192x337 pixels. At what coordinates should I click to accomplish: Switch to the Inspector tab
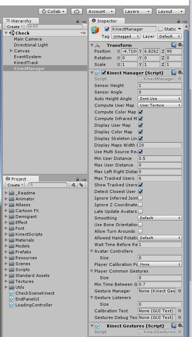107,21
